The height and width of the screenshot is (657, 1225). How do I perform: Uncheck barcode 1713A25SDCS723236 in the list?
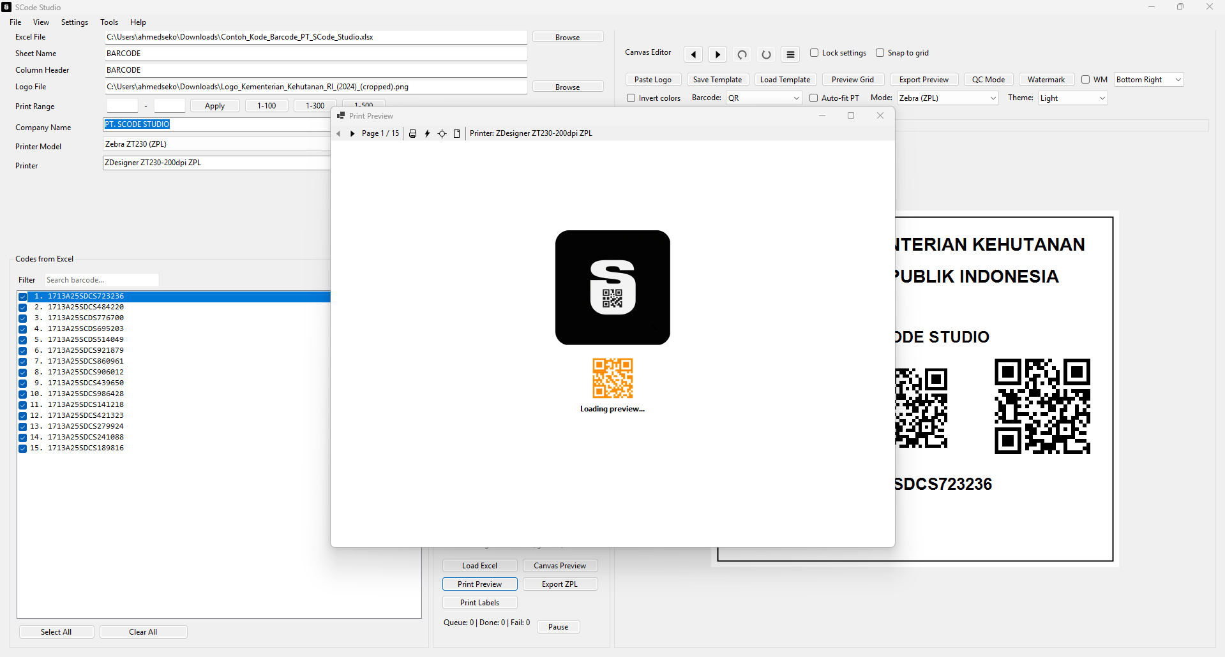(22, 297)
